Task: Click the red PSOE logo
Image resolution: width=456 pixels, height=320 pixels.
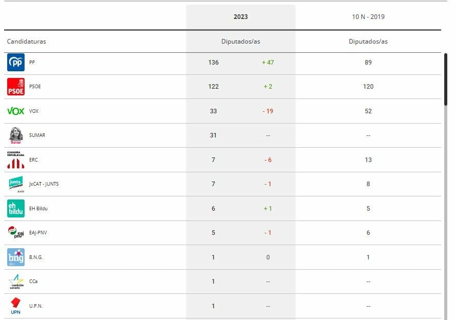Action: [x=16, y=87]
